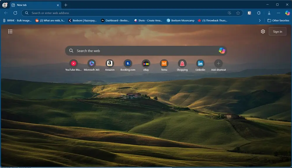The image size is (292, 168).
Task: Open the page settings gear on the new tab
Action: pyautogui.click(x=263, y=31)
